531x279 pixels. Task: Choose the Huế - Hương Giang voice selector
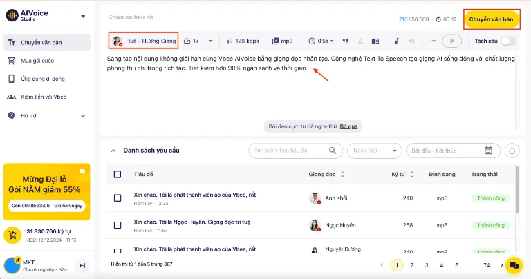144,41
